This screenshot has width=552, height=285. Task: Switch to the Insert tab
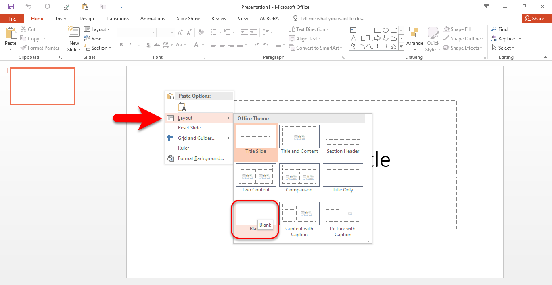(x=62, y=19)
